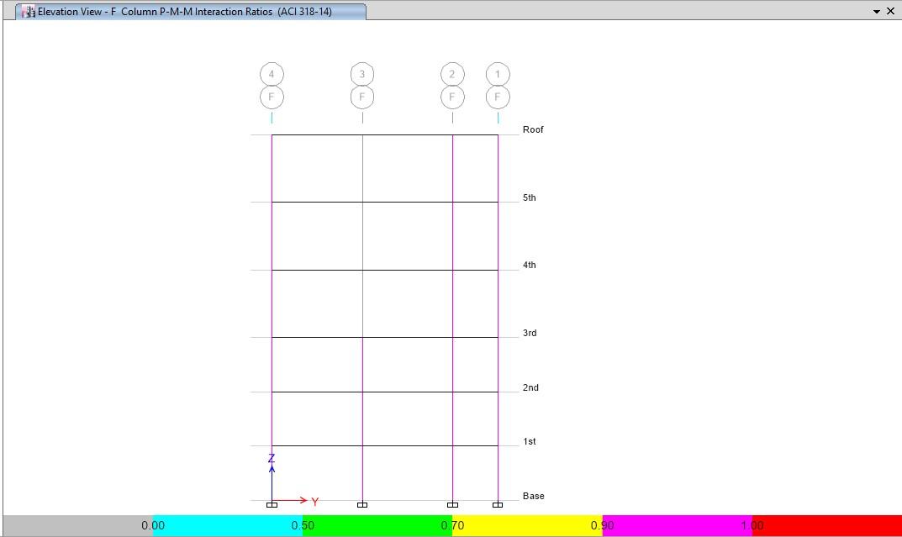The image size is (902, 537).
Task: Select the Elevation View - F tab
Action: coord(191,12)
